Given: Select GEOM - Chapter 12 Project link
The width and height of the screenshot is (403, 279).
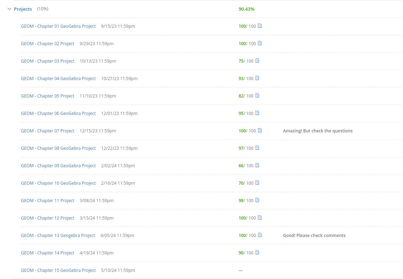Looking at the screenshot, I should 48,218.
